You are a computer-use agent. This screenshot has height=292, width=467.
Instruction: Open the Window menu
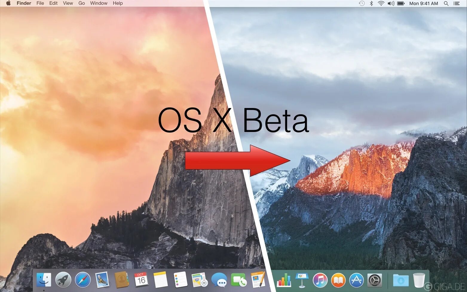click(99, 3)
